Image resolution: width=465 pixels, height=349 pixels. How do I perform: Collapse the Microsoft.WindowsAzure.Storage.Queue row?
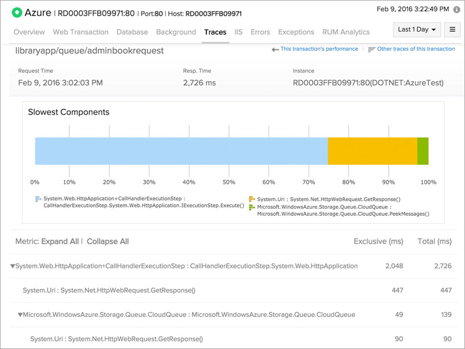coord(20,315)
